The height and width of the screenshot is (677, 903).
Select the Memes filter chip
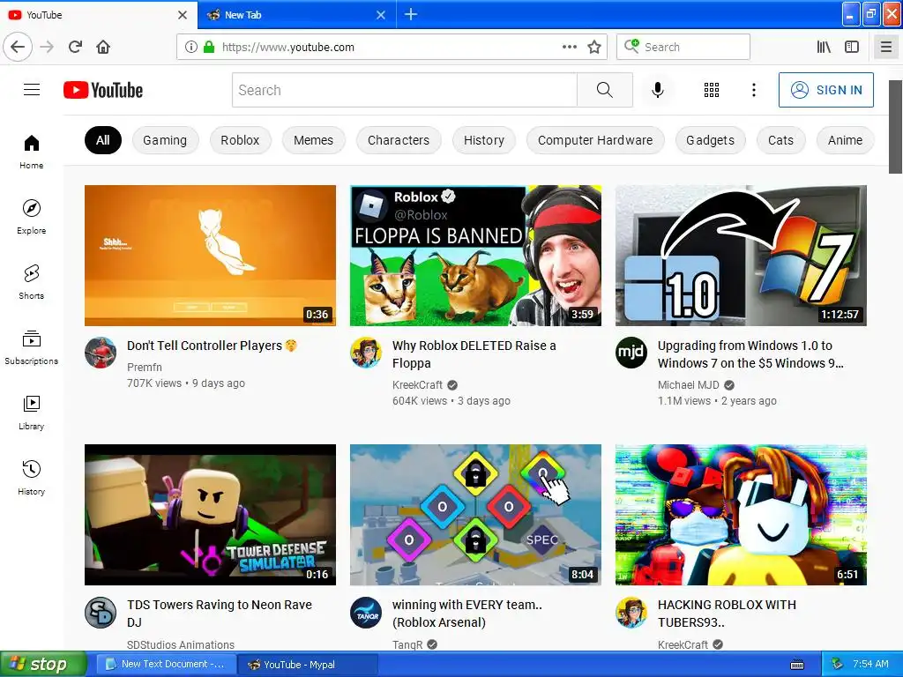(313, 140)
